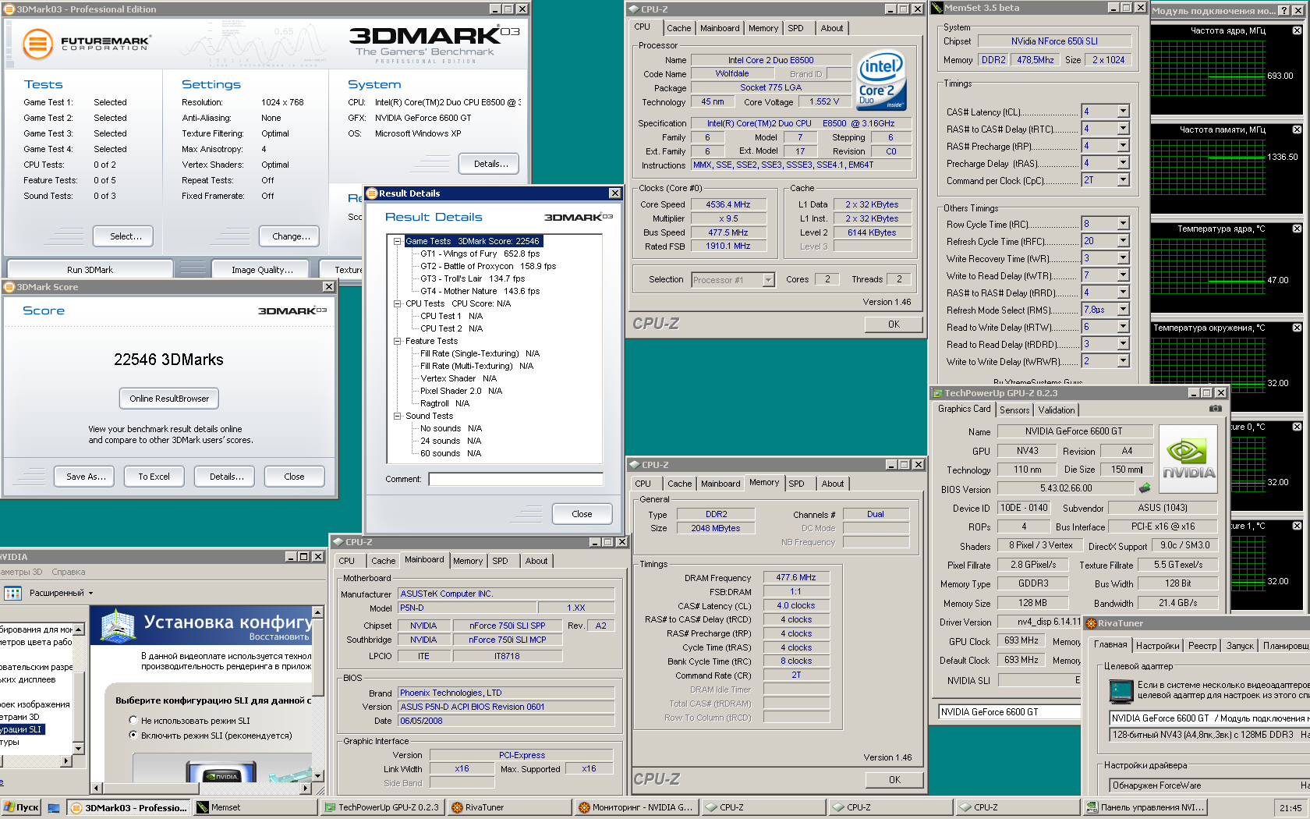Screen dimensions: 1310x819
Task: Open the 'Справка' menu in the NVIDIA panel
Action: click(x=69, y=573)
